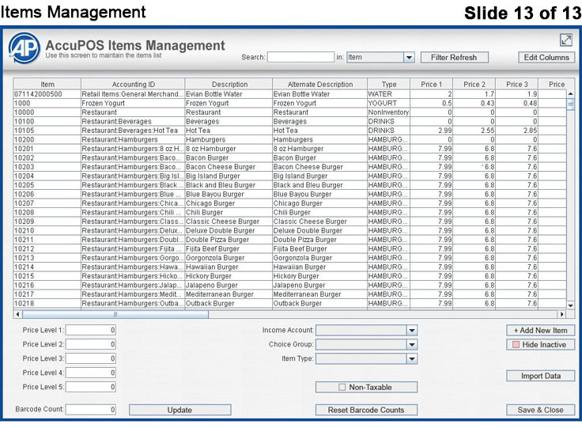Image resolution: width=582 pixels, height=428 pixels.
Task: Select Hawaiian Burger description cell
Action: 229,267
